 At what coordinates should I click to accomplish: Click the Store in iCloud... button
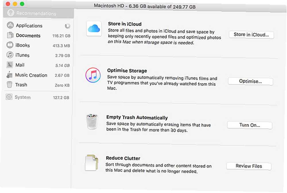click(251, 35)
